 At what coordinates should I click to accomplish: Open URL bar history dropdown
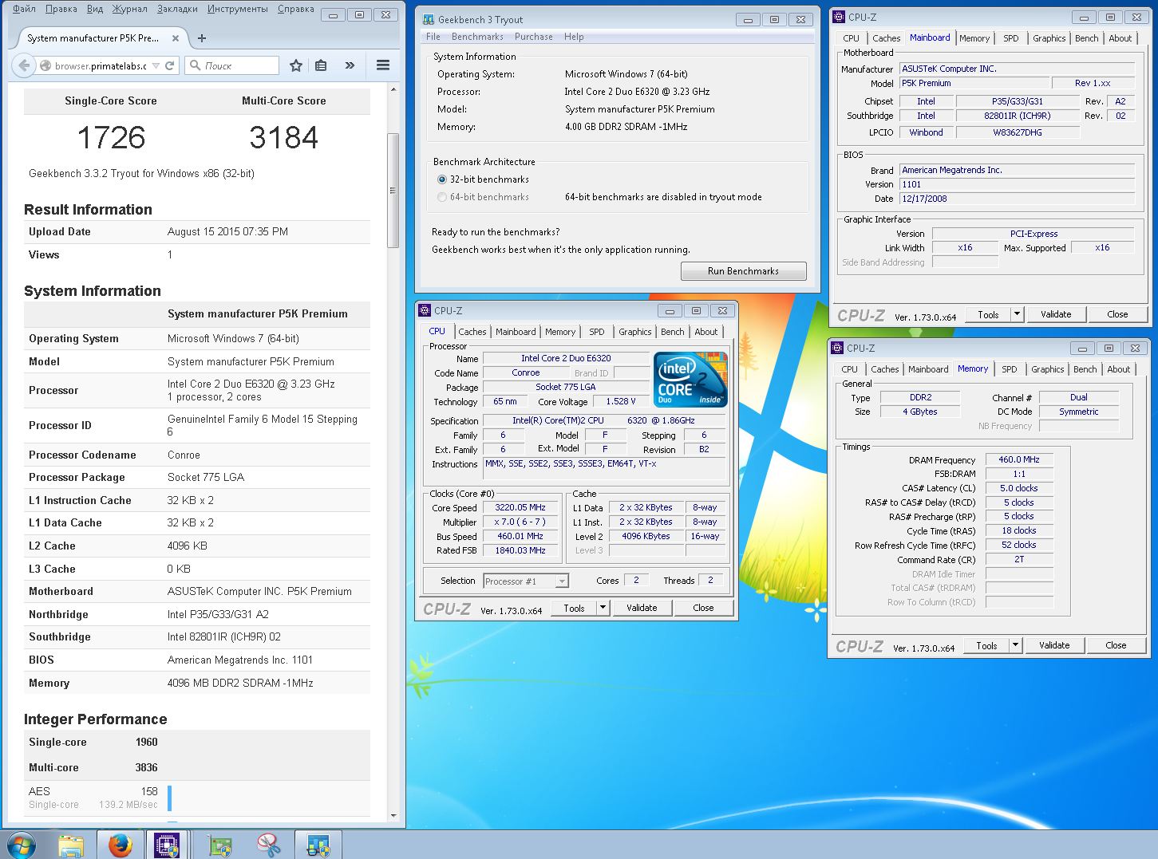tap(156, 66)
